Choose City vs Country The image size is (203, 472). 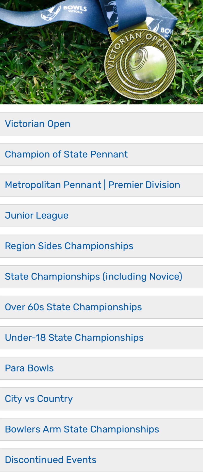pyautogui.click(x=101, y=399)
